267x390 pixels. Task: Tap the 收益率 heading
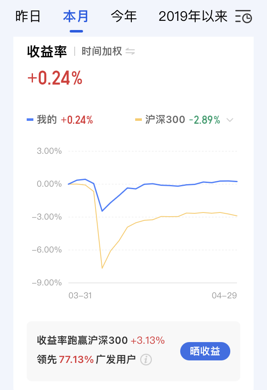pyautogui.click(x=47, y=51)
